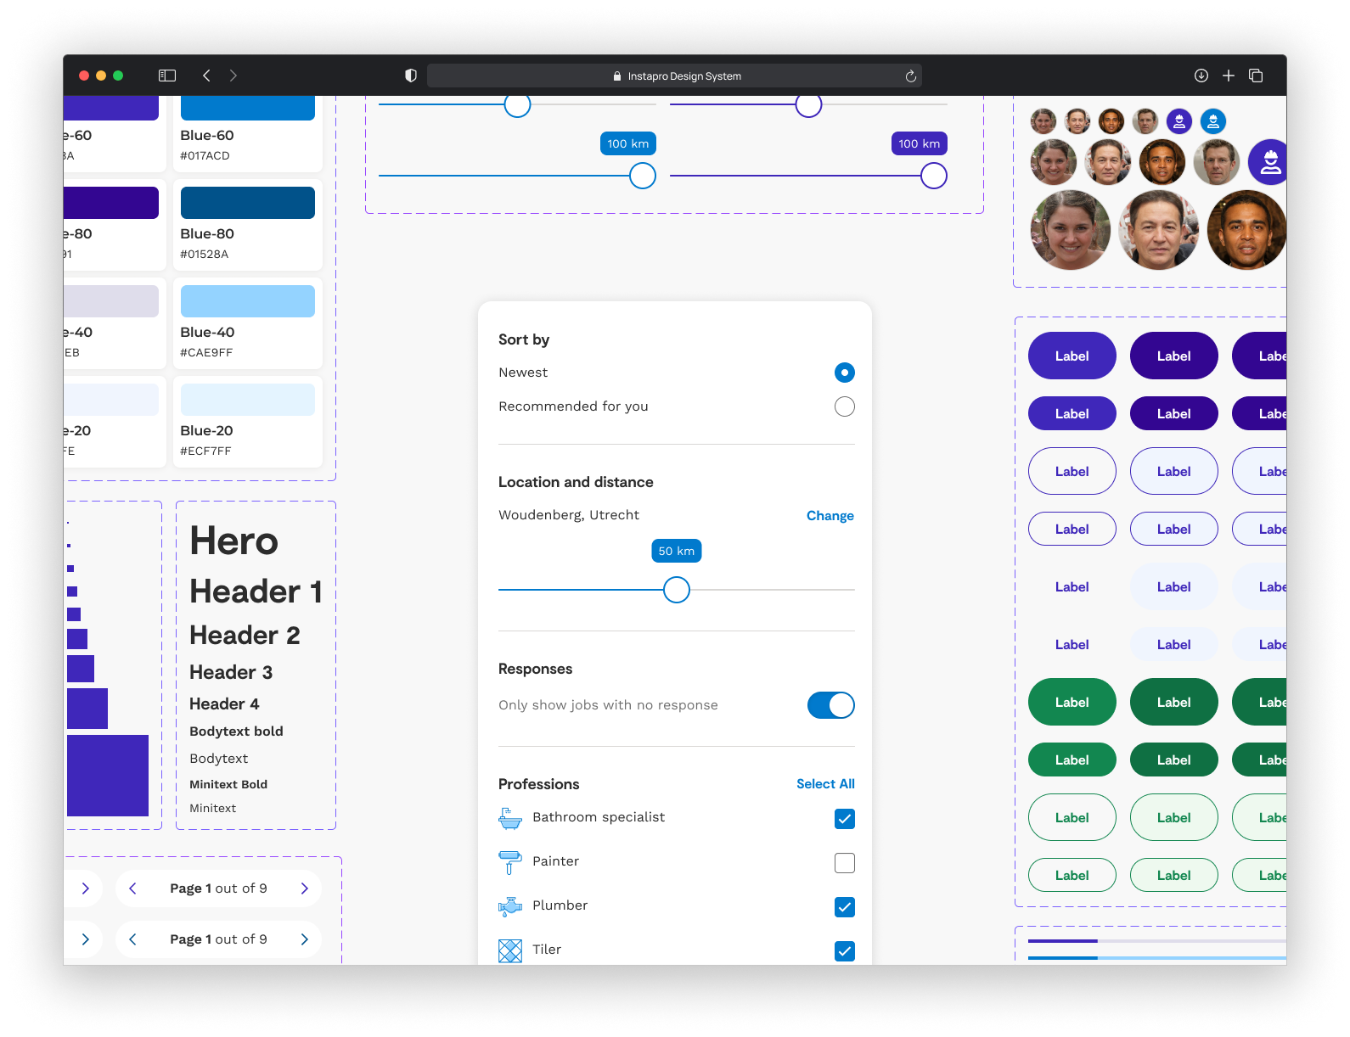Click the browser back arrow

206,76
